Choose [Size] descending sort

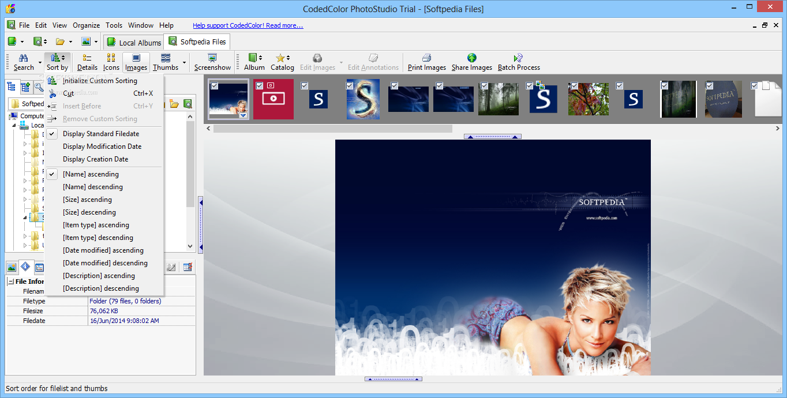104,212
